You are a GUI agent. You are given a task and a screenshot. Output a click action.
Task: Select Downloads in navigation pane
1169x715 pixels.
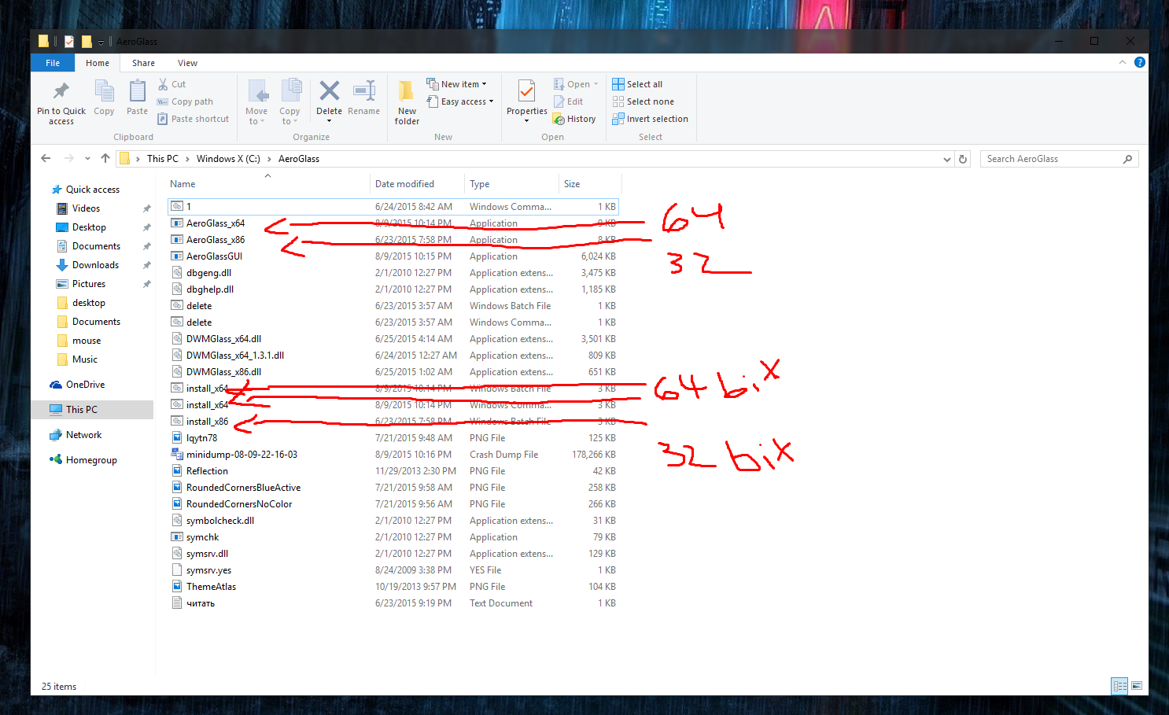95,265
